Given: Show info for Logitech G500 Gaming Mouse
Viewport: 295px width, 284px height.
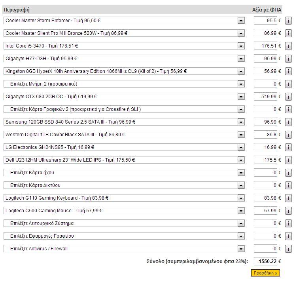Looking at the screenshot, I should click(288, 211).
